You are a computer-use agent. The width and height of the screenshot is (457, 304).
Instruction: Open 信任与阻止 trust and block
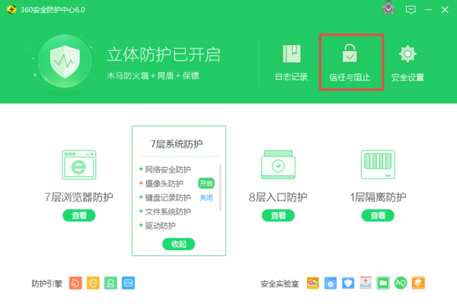(x=350, y=62)
